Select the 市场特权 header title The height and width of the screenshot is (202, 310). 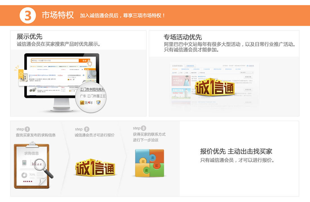(58, 15)
